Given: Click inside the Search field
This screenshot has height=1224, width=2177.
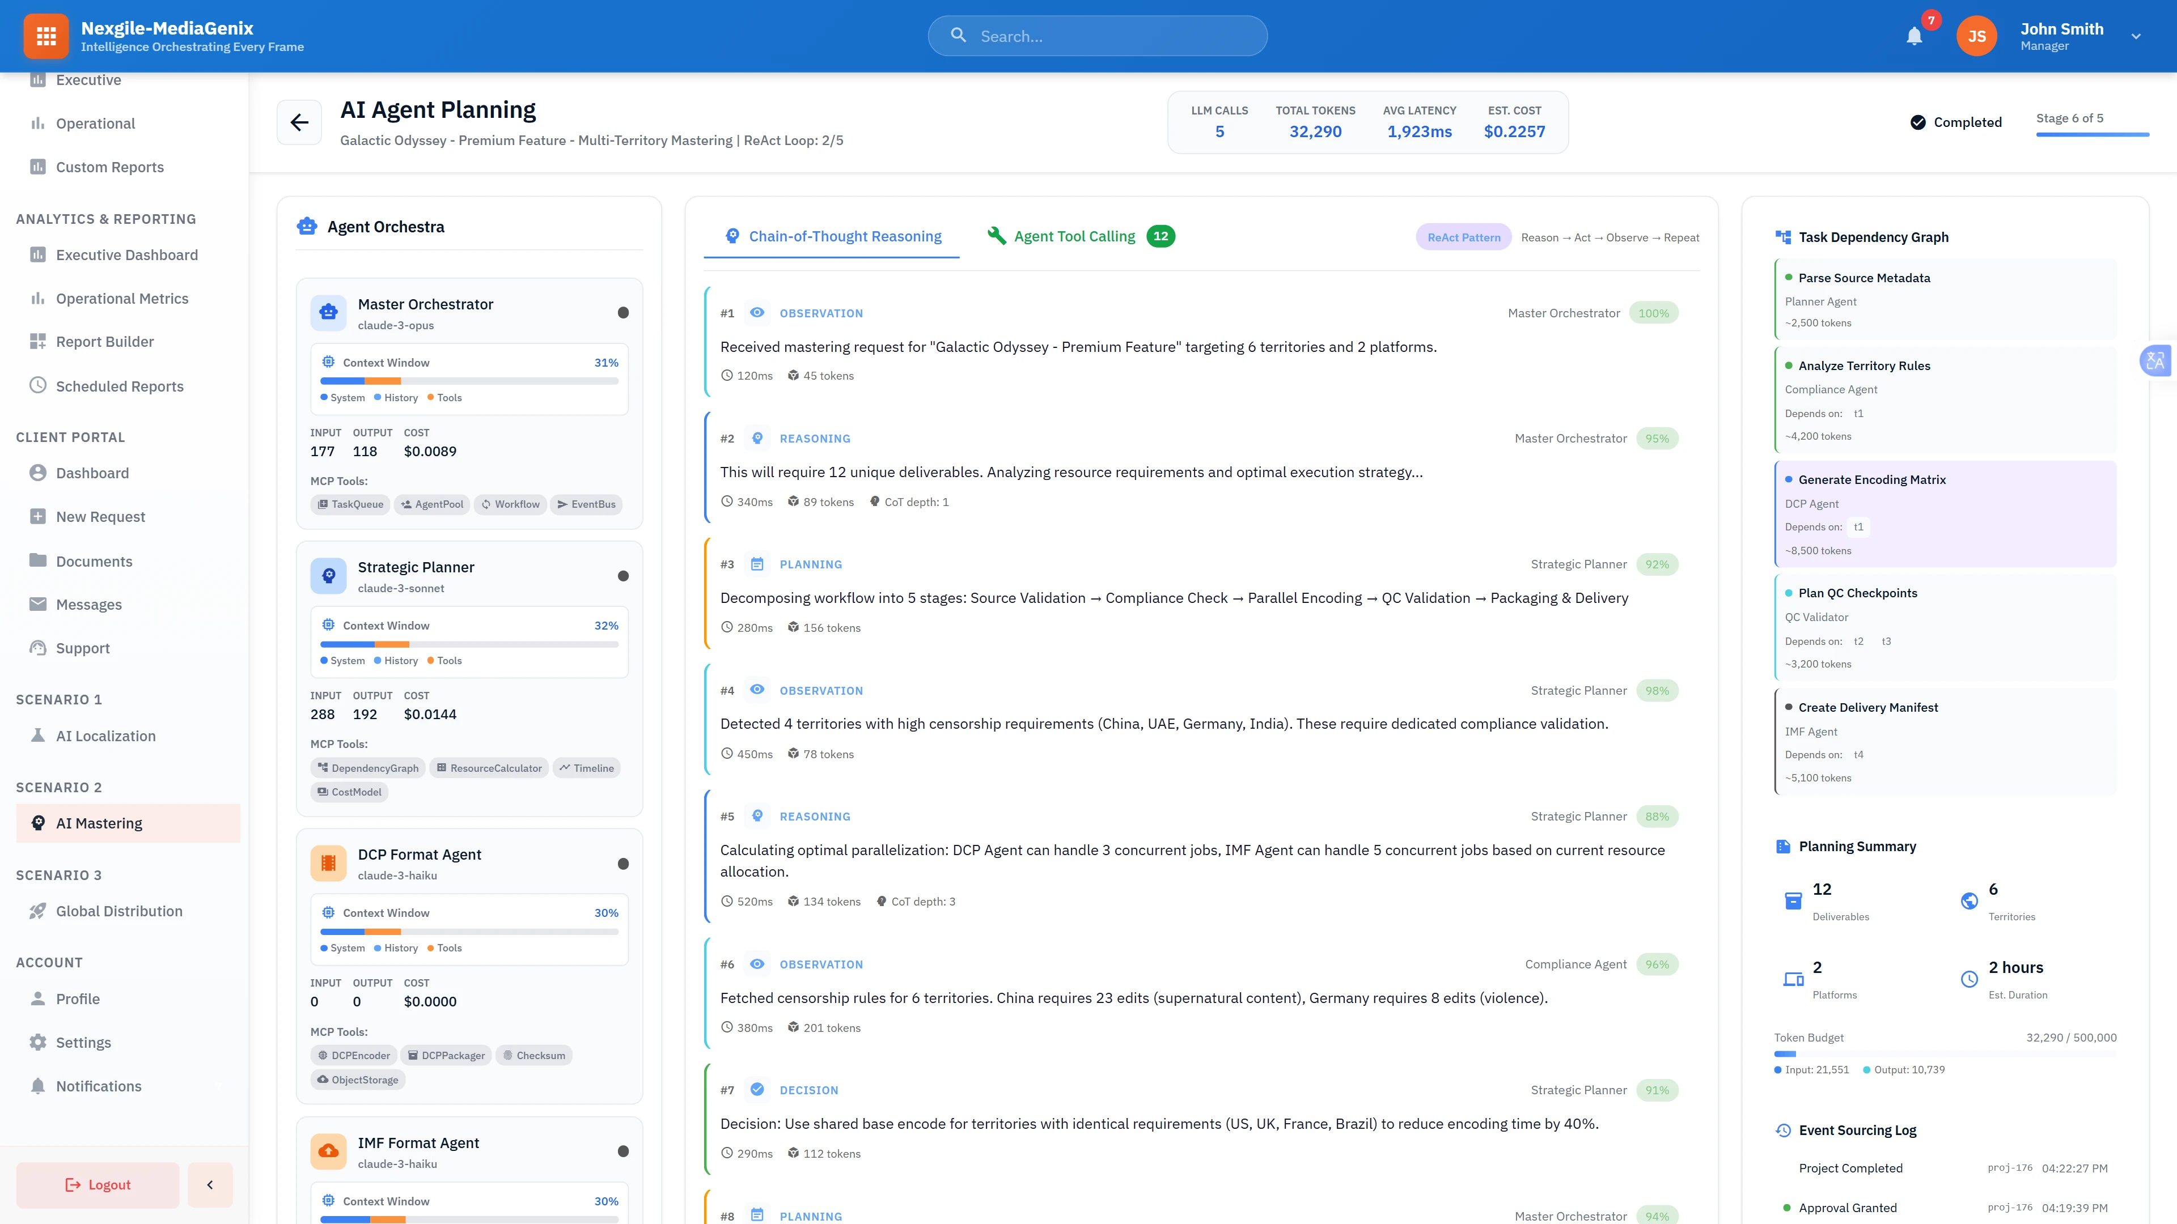Looking at the screenshot, I should coord(1097,36).
